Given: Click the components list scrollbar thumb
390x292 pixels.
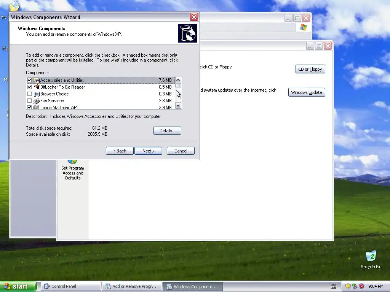Looking at the screenshot, I should (x=178, y=86).
